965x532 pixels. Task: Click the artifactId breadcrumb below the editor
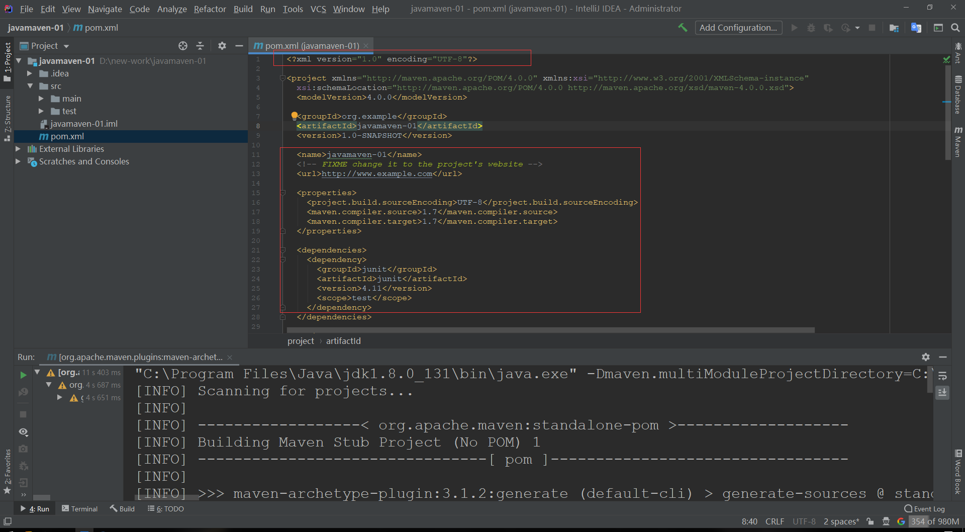343,341
